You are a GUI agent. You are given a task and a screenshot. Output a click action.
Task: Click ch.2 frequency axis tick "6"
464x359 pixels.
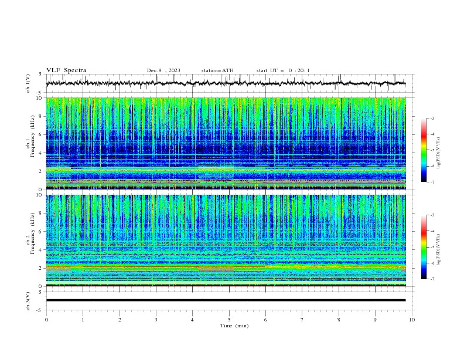click(x=41, y=232)
